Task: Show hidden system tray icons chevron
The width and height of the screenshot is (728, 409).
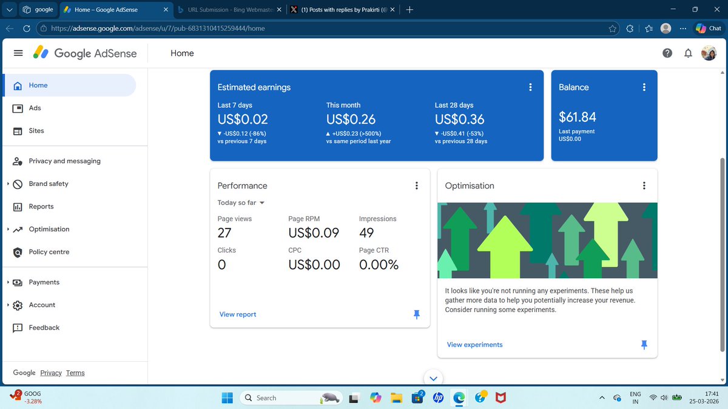Action: 602,398
